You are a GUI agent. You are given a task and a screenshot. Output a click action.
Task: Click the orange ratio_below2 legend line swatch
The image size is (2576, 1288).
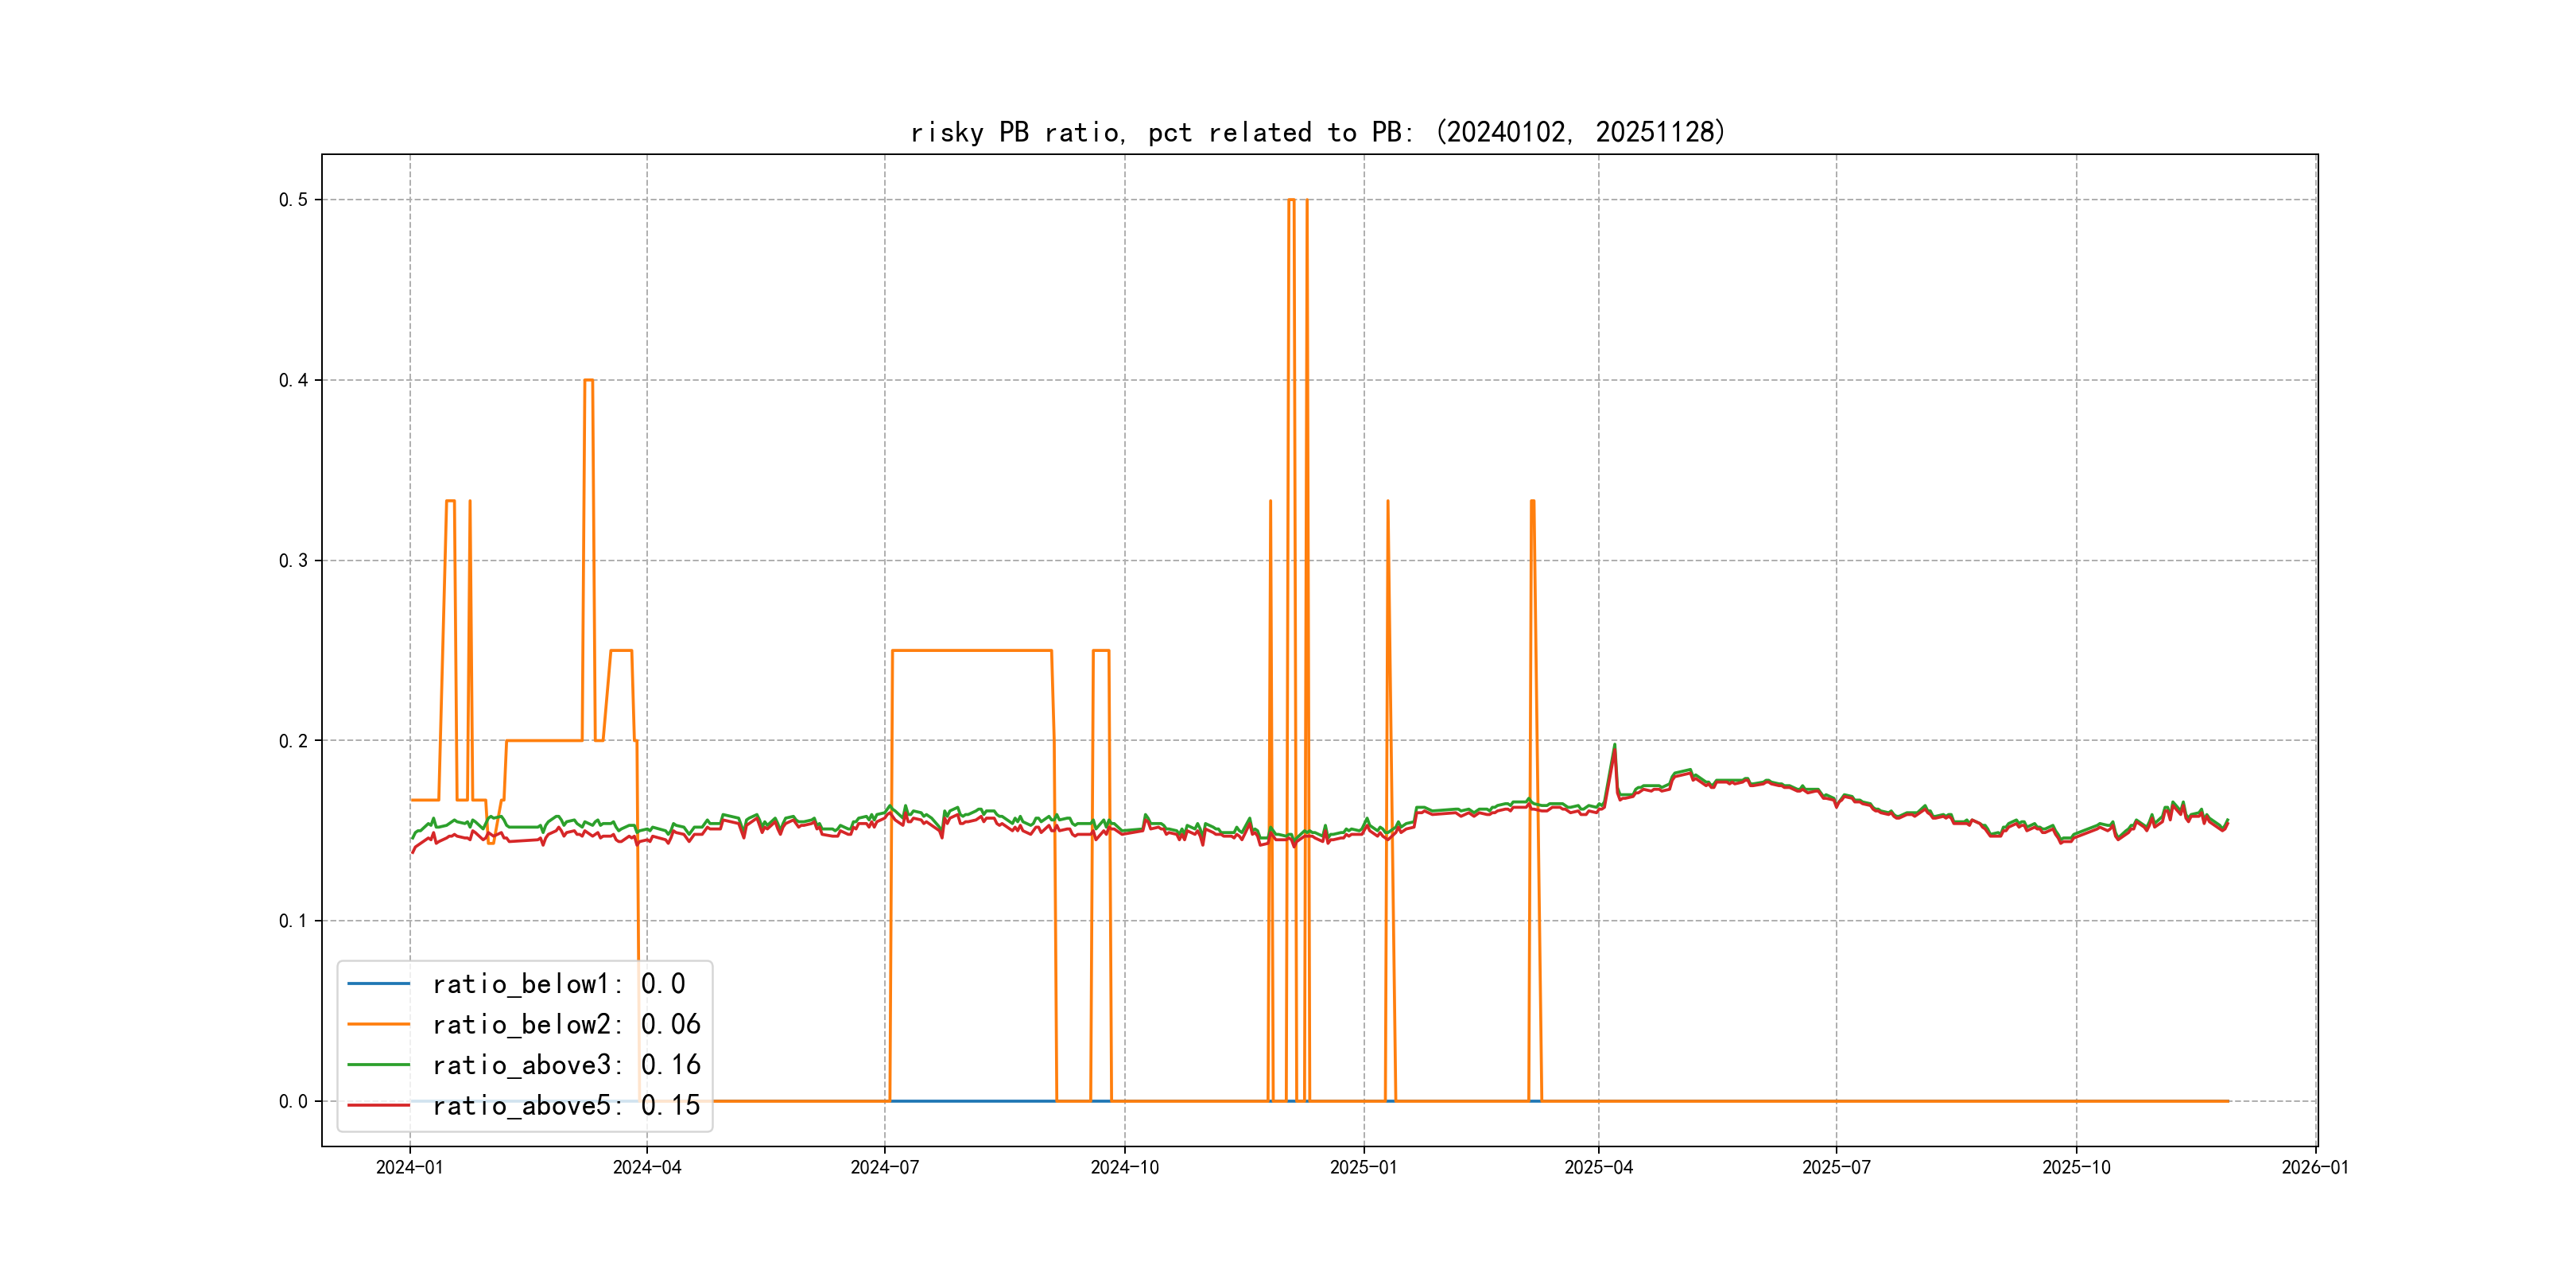(x=378, y=1024)
